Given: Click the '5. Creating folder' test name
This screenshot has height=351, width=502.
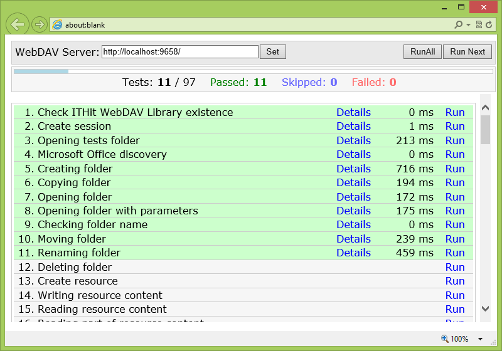Looking at the screenshot, I should click(68, 169).
